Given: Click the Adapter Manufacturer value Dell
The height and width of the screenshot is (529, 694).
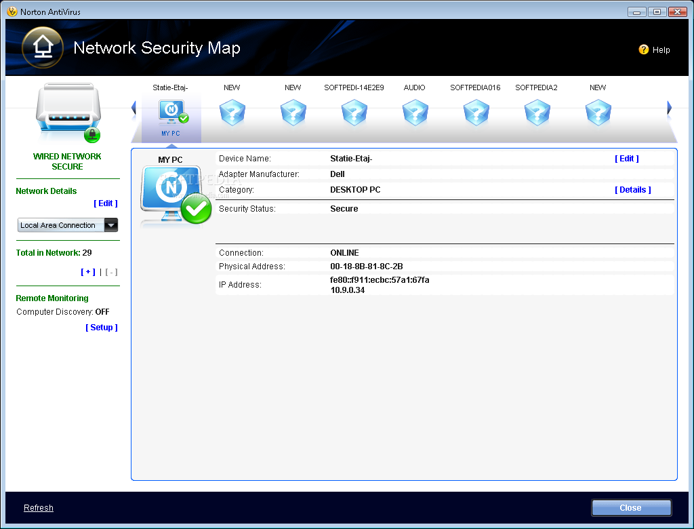Looking at the screenshot, I should (x=338, y=174).
